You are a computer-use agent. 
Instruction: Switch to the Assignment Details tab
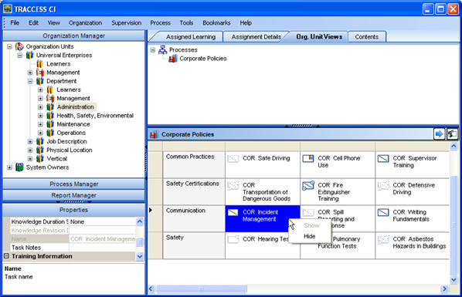pos(256,37)
